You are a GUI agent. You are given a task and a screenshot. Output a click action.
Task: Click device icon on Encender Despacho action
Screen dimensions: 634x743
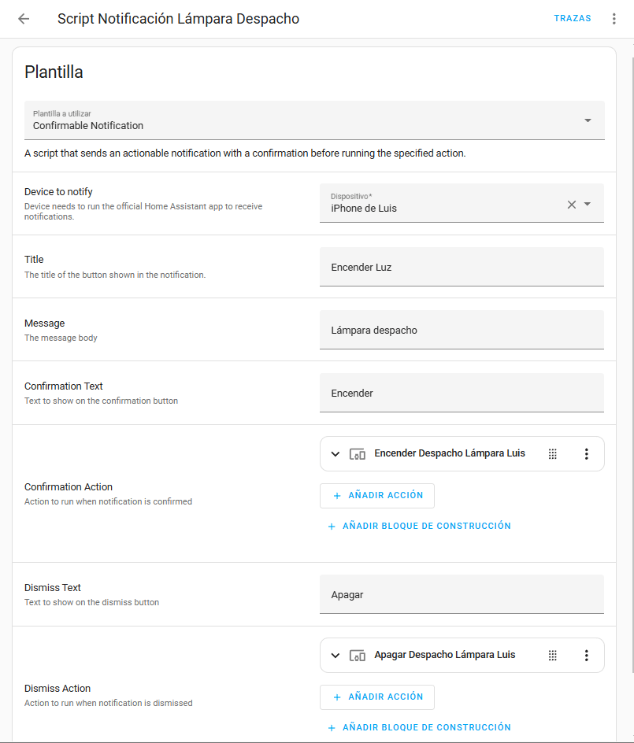coord(358,453)
